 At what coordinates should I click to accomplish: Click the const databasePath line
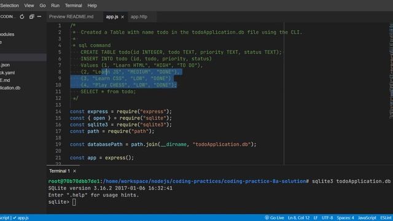click(x=163, y=144)
